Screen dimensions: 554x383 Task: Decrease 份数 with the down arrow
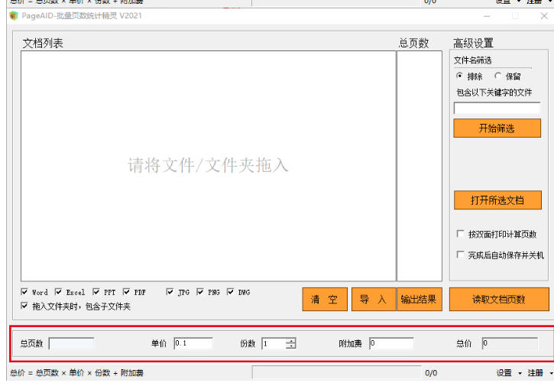point(291,346)
